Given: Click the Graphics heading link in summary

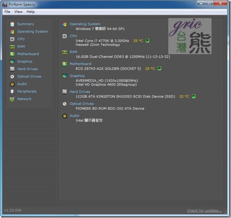Looking at the screenshot, I should (77, 76).
